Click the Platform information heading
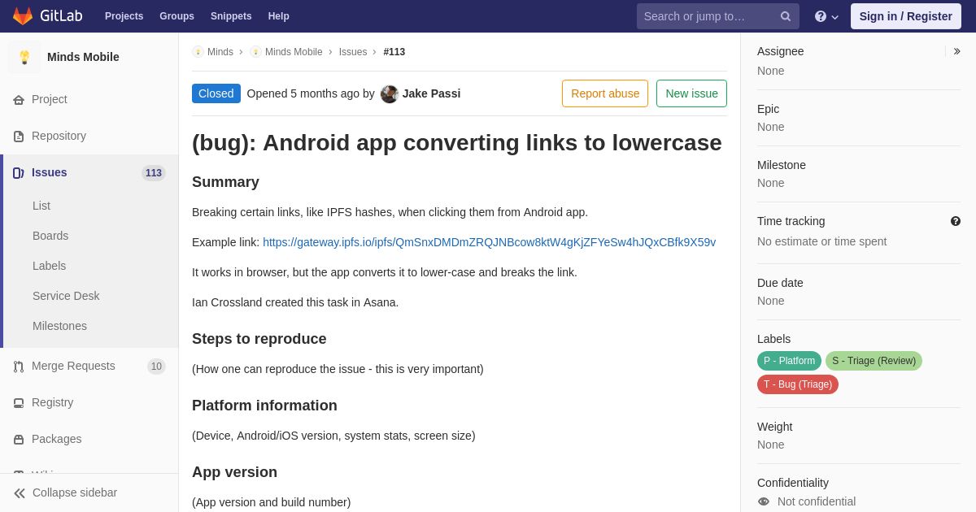This screenshot has height=512, width=976. (x=264, y=406)
